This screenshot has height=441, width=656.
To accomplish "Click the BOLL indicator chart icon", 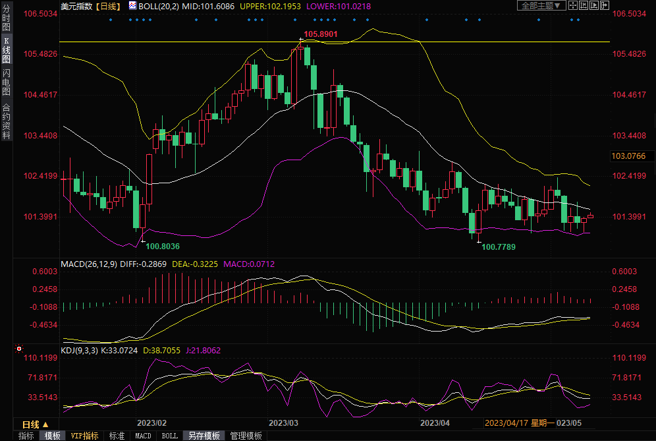I will [x=132, y=6].
